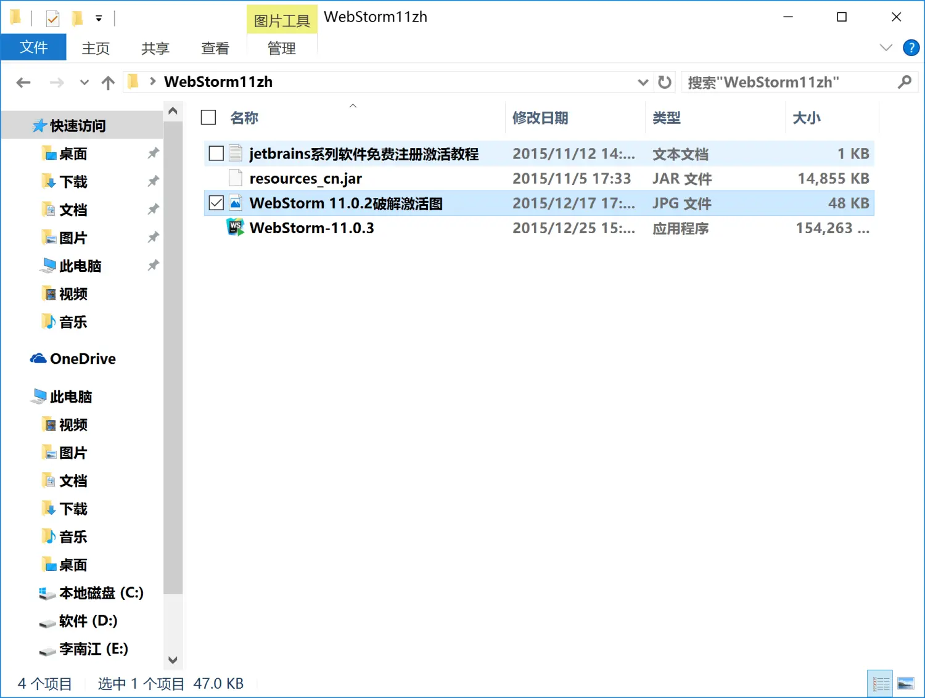The height and width of the screenshot is (698, 925).
Task: Click the search magnifier icon
Action: (x=905, y=82)
